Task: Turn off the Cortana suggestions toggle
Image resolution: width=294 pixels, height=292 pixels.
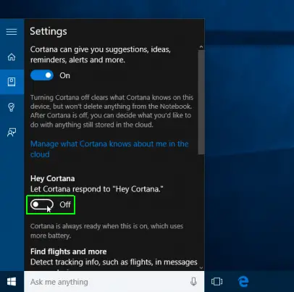Action: tap(42, 75)
